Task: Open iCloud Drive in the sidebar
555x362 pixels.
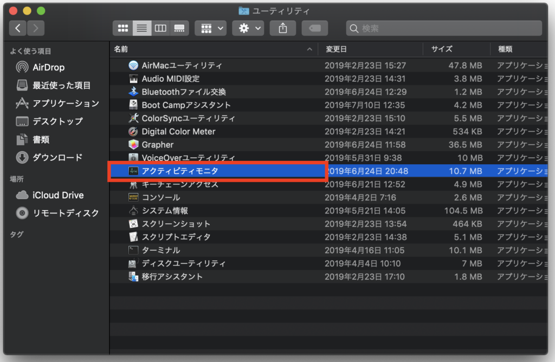Action: pyautogui.click(x=50, y=195)
